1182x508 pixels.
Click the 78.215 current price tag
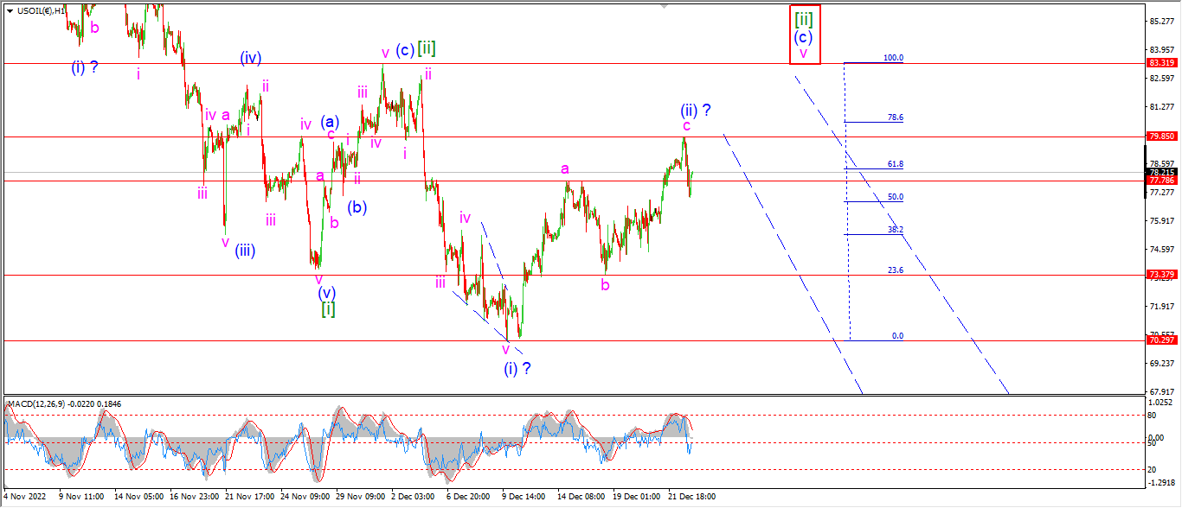coord(1161,172)
